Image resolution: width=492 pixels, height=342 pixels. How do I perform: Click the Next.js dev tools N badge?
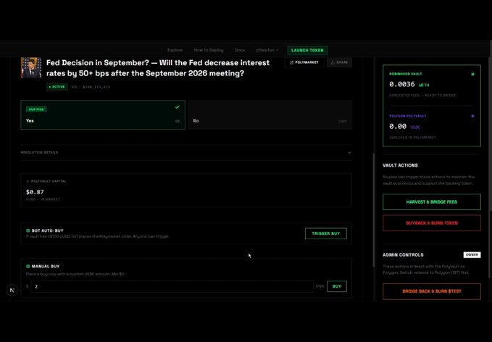pos(12,290)
